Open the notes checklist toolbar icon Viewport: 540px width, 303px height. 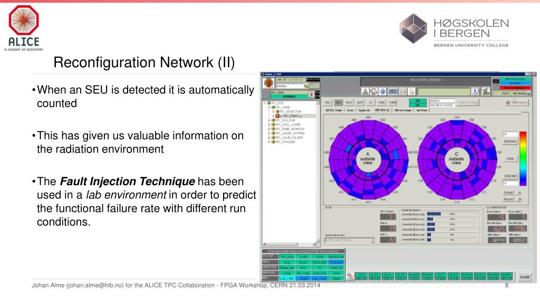[x=374, y=92]
